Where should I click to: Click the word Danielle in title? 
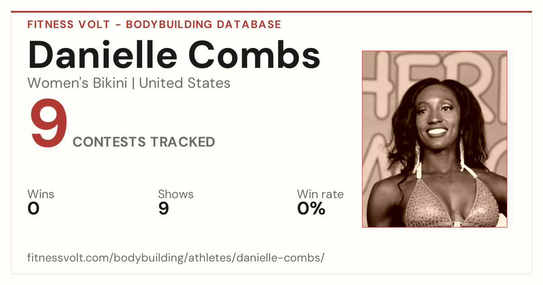(102, 55)
